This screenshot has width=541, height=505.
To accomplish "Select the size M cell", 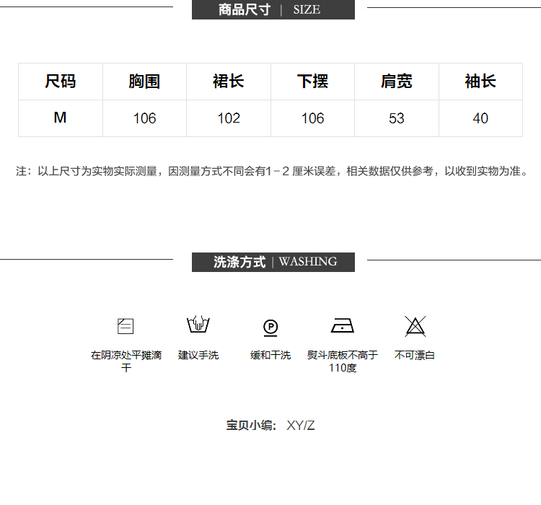I will (61, 118).
